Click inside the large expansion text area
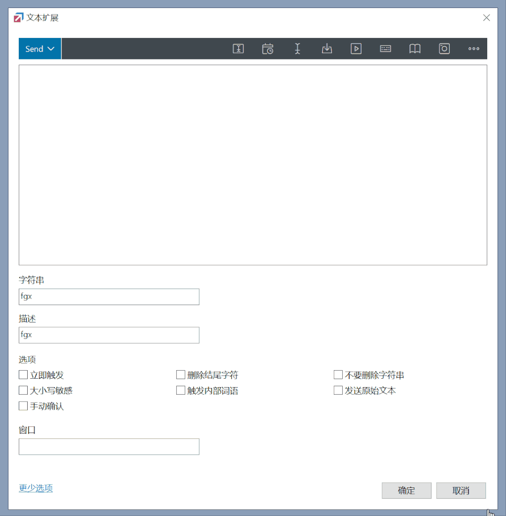 coord(253,165)
